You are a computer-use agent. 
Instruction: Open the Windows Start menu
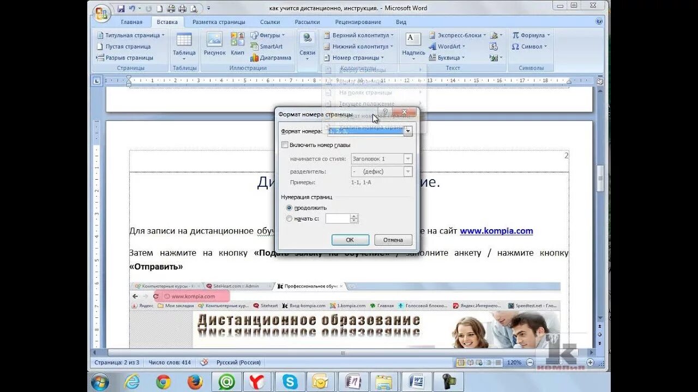[x=100, y=382]
